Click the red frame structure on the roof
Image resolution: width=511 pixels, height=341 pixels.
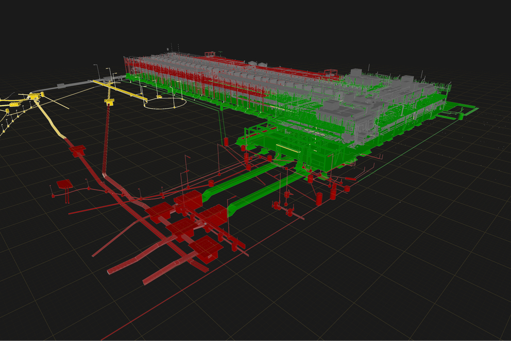pyautogui.click(x=209, y=54)
